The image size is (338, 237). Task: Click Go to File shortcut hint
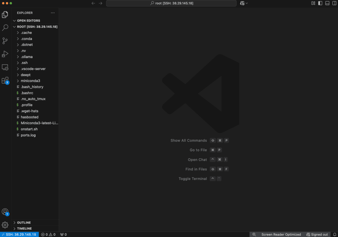click(206, 150)
